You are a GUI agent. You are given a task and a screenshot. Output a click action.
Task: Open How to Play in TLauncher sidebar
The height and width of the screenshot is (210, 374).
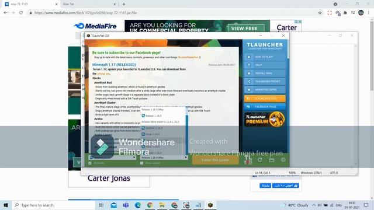[265, 57]
